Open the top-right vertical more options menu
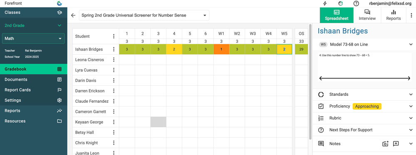This screenshot has height=155, width=416. (x=411, y=15)
